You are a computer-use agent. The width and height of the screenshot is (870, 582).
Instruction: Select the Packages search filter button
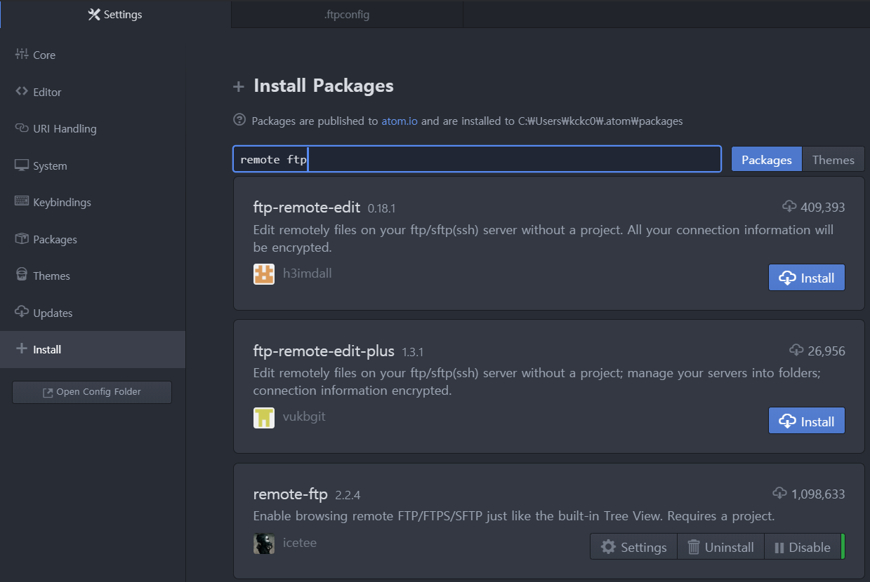[766, 159]
